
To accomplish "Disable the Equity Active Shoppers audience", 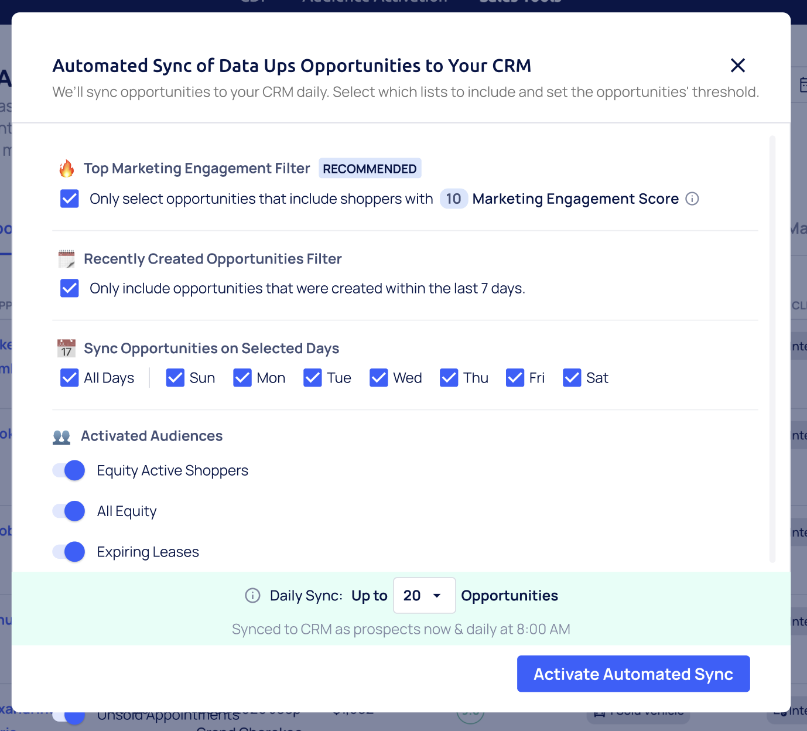I will (x=69, y=470).
